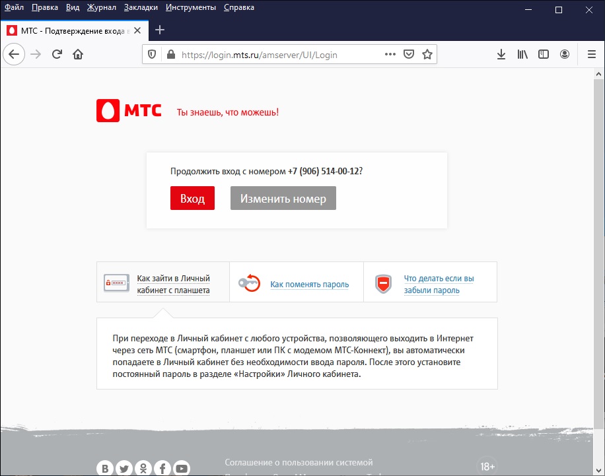Click the forward navigation arrow
This screenshot has width=605, height=476.
tap(36, 54)
